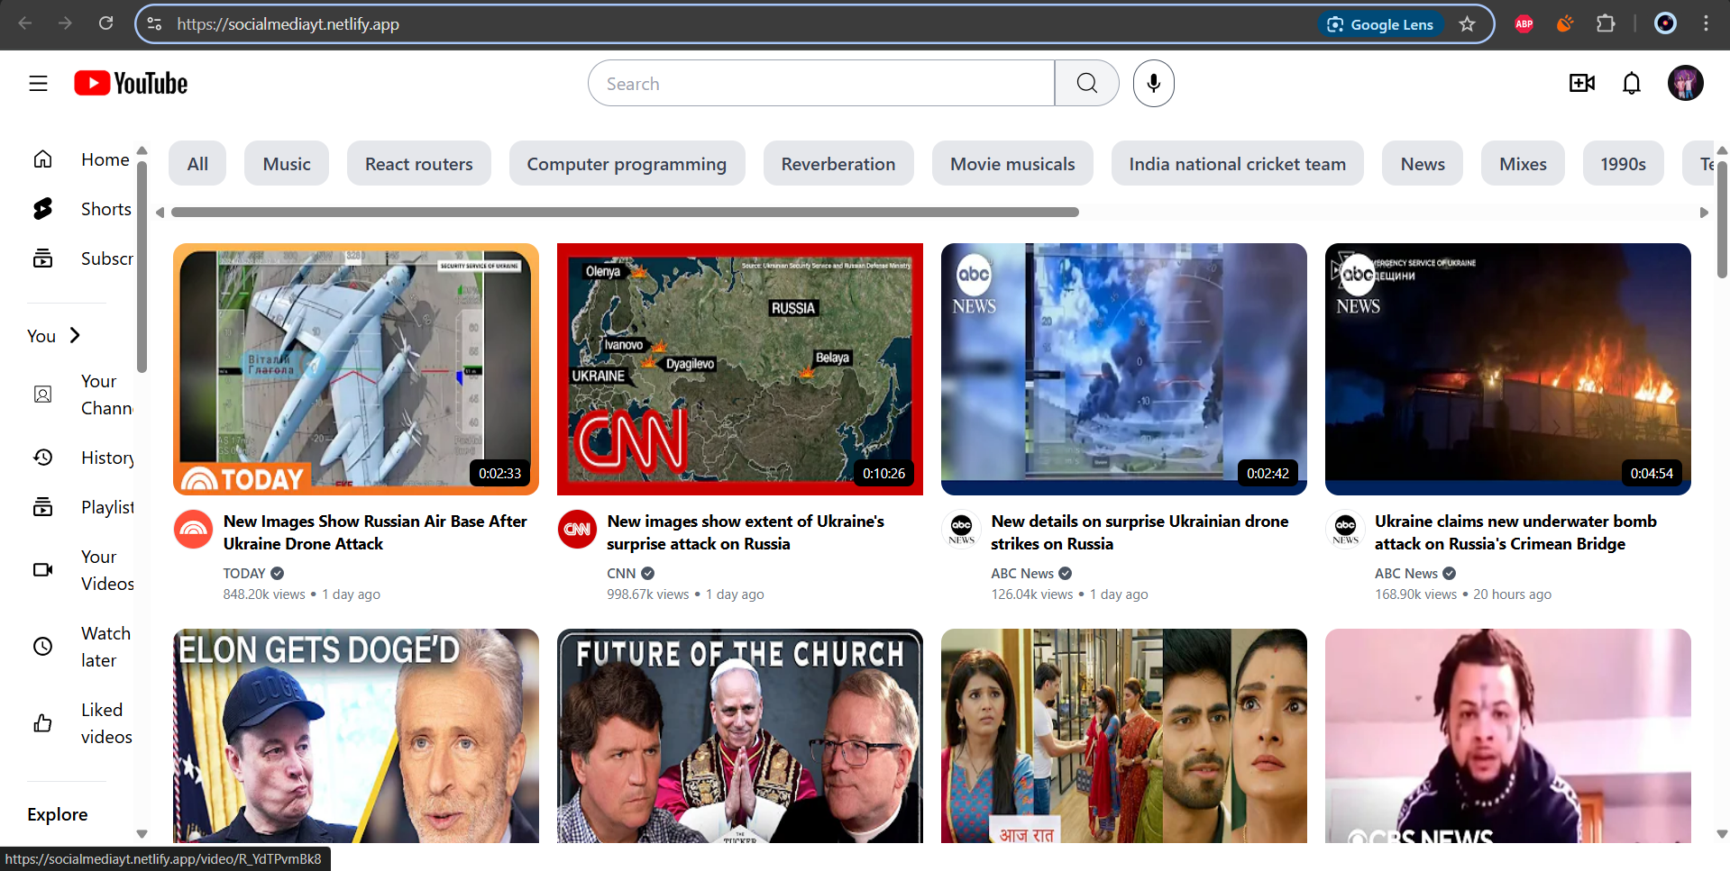The height and width of the screenshot is (871, 1730).
Task: Click the CNN channel avatar
Action: point(577,529)
